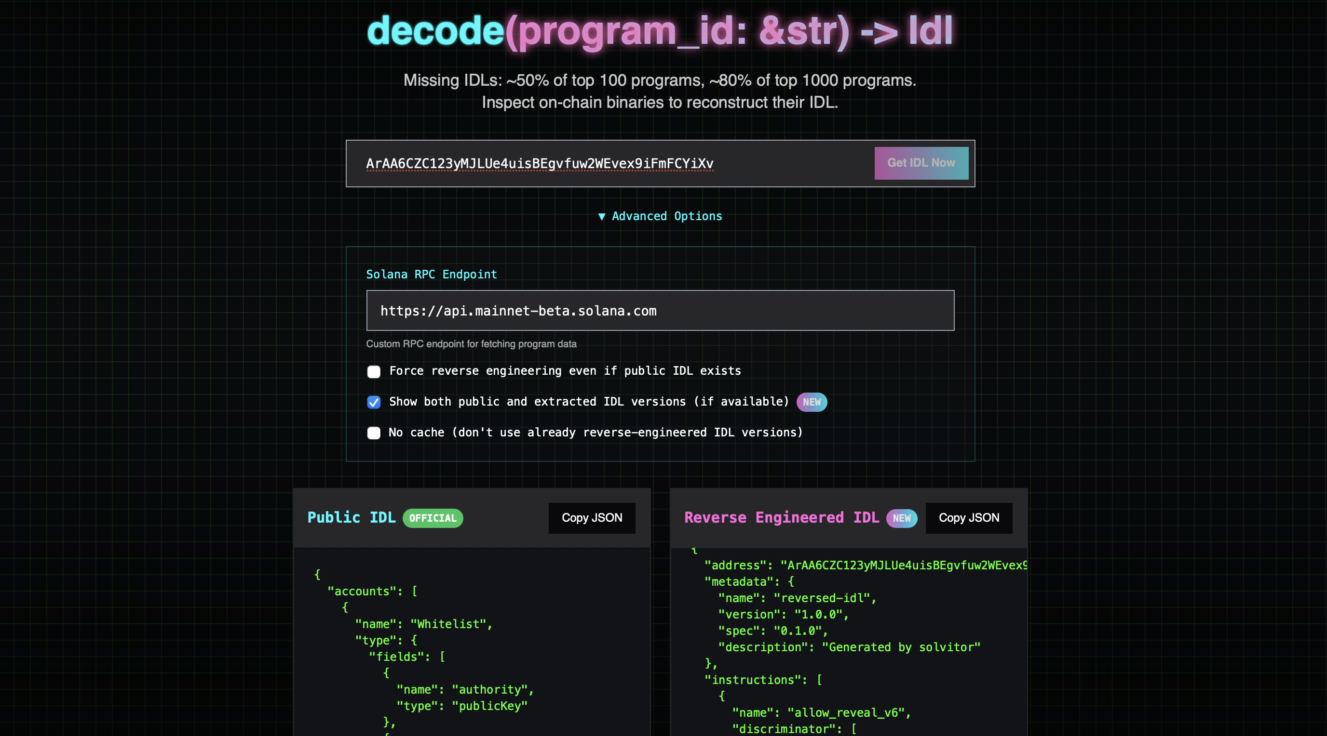
Task: Copy JSON of the Public IDL
Action: click(x=591, y=518)
